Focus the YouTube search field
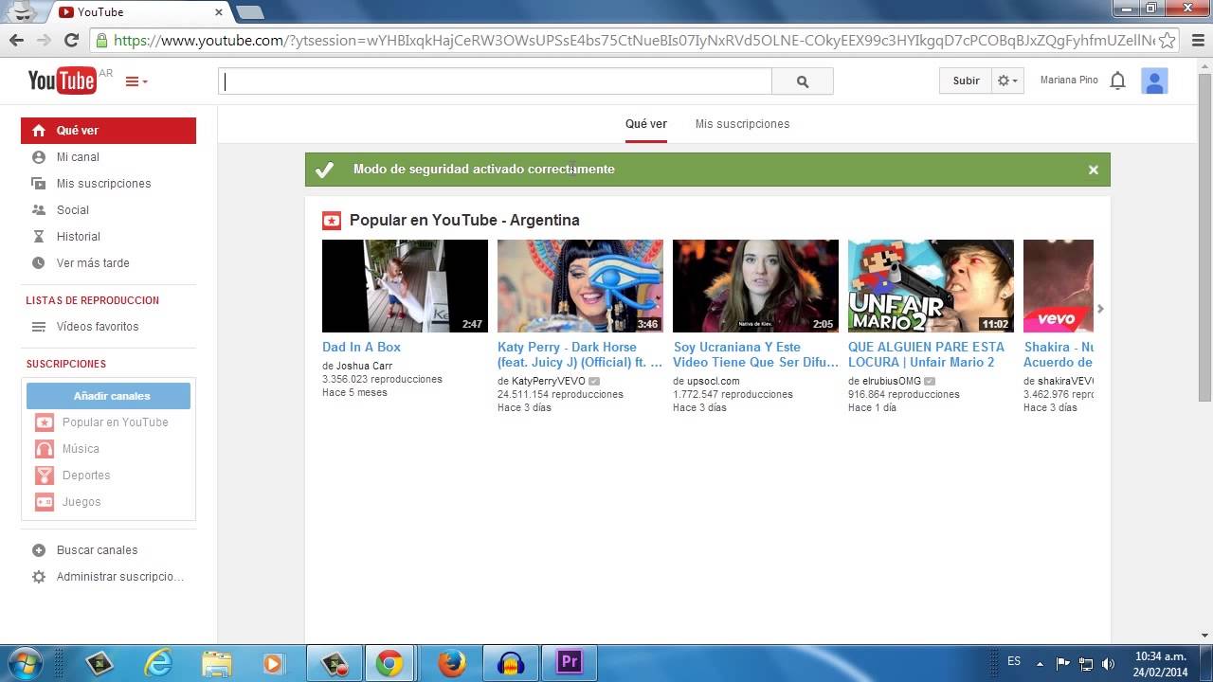Viewport: 1213px width, 682px height. [x=495, y=81]
